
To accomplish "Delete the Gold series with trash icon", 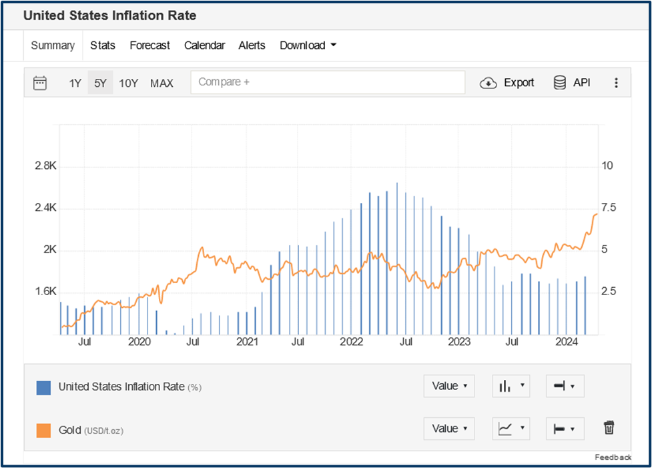I will pos(608,428).
